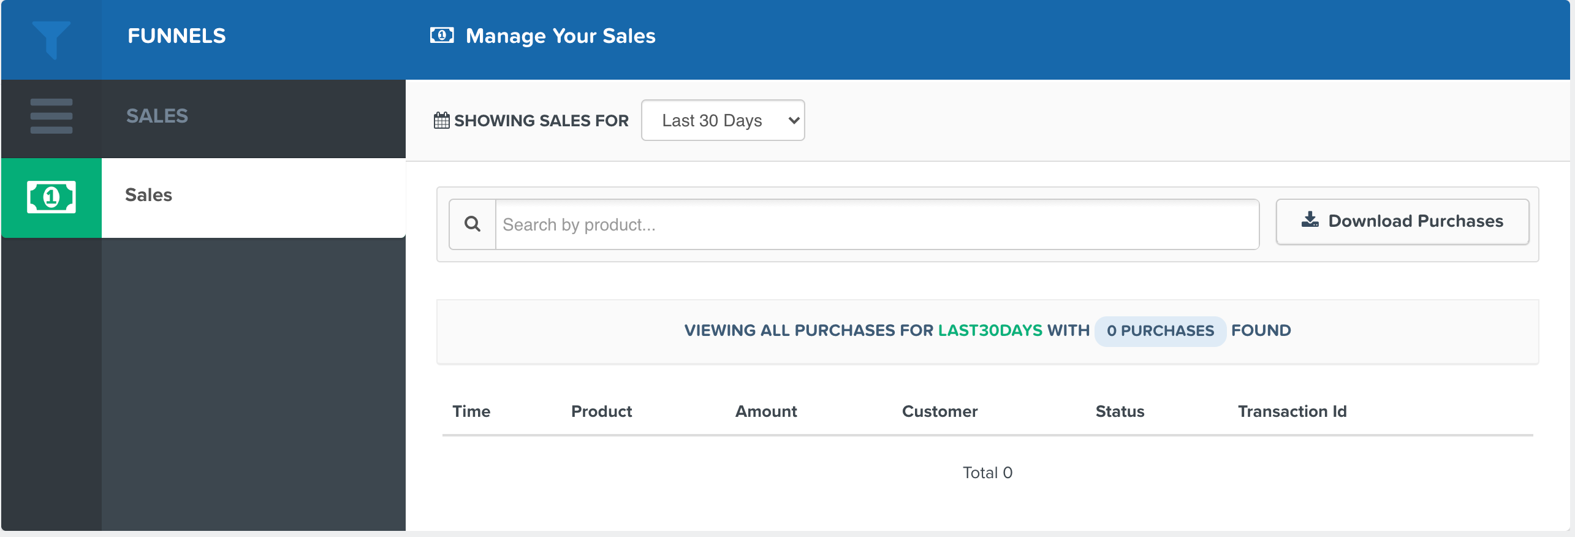Viewport: 1575px width, 537px height.
Task: Click the 0 PURCHASES badge
Action: [1160, 331]
